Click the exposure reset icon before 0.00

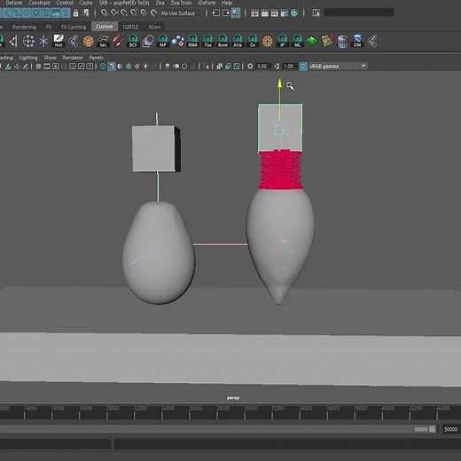tap(250, 66)
